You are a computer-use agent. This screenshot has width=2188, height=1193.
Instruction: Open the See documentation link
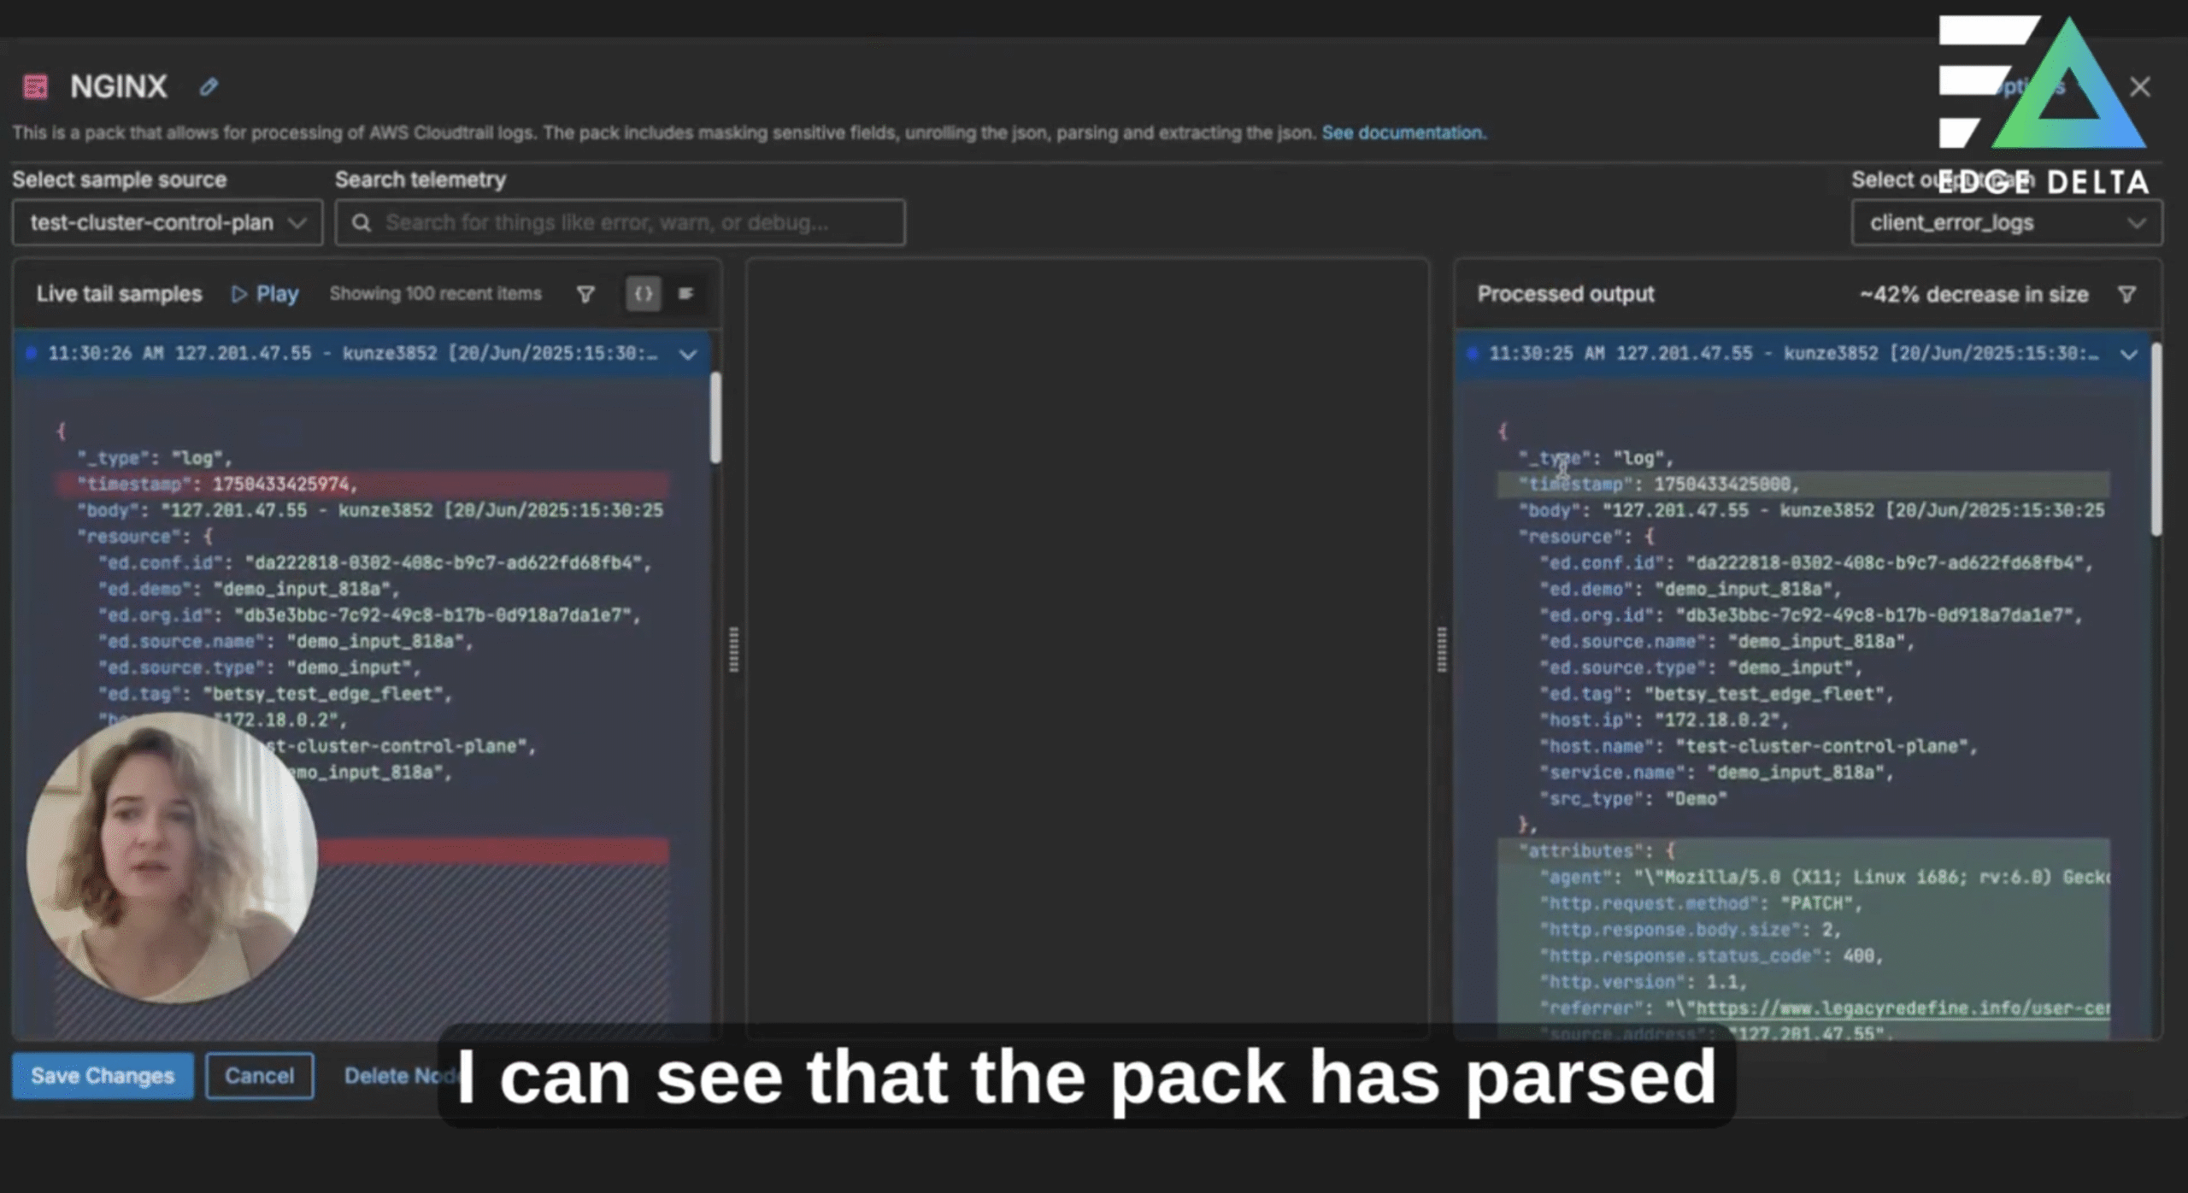(1403, 132)
